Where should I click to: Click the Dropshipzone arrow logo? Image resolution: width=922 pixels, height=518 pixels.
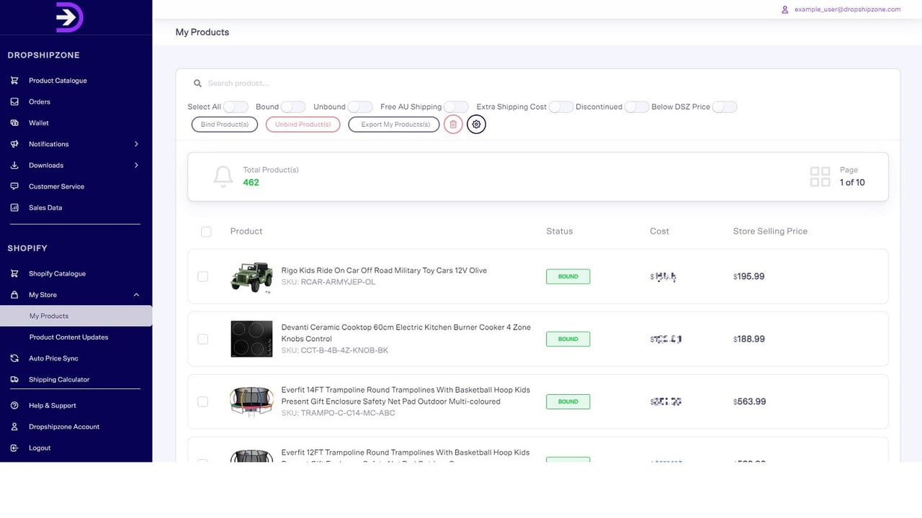(70, 17)
